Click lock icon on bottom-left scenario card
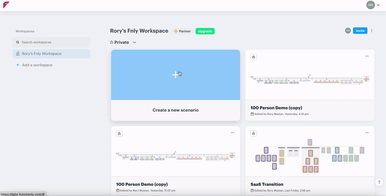Image resolution: width=386 pixels, height=196 pixels. coord(119,133)
